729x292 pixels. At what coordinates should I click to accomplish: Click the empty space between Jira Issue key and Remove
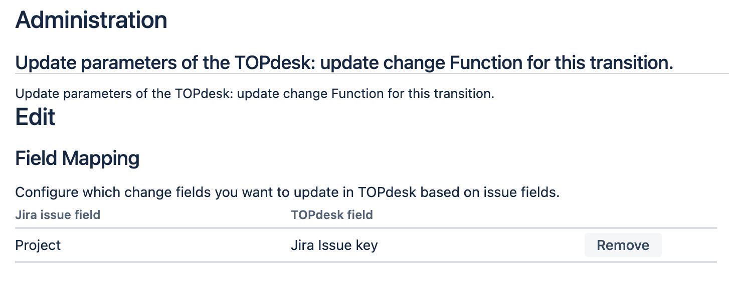point(481,245)
